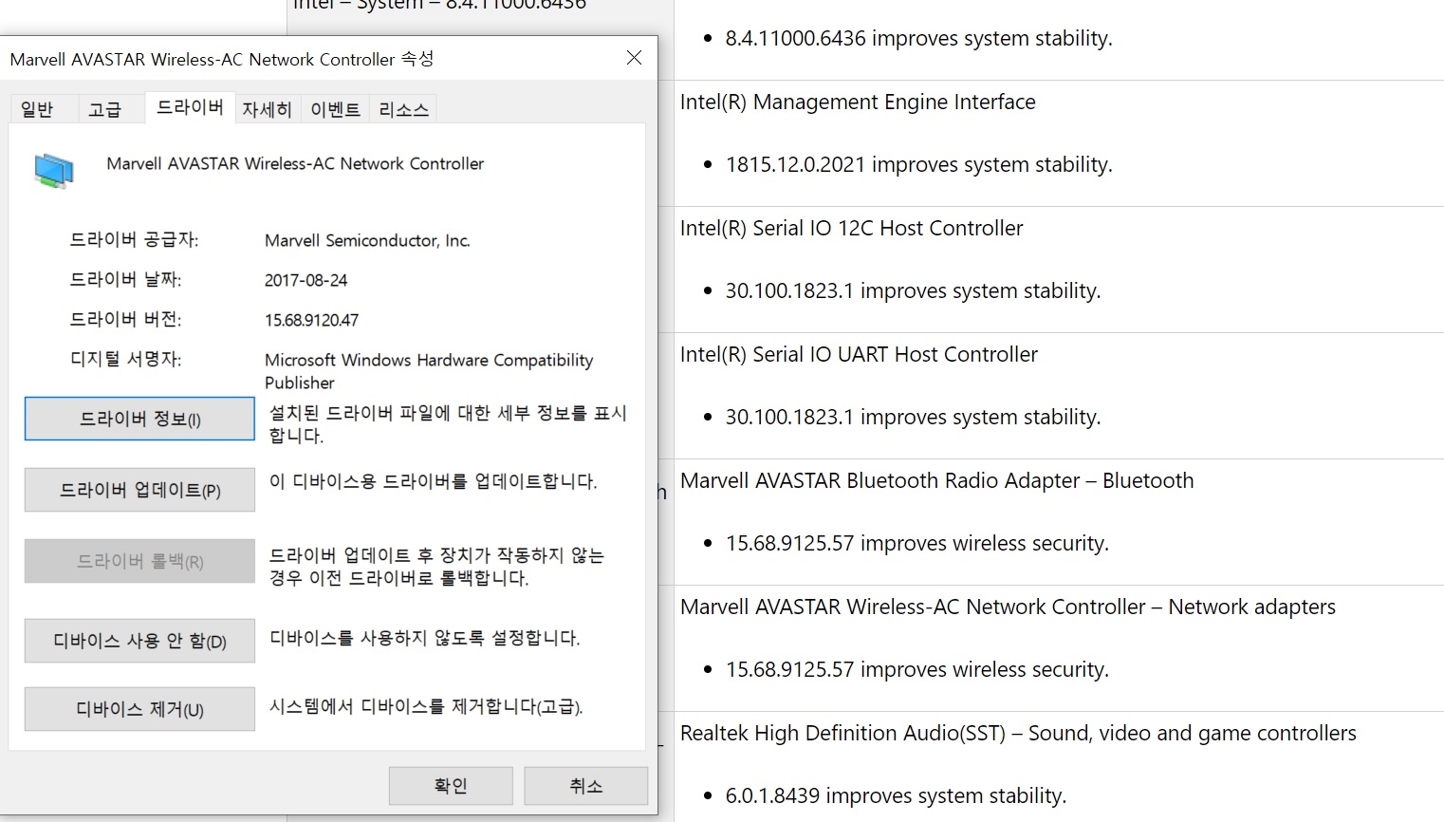1444x822 pixels.
Task: Click the greyed 드라이버 롤백(R) button
Action: pyautogui.click(x=139, y=561)
